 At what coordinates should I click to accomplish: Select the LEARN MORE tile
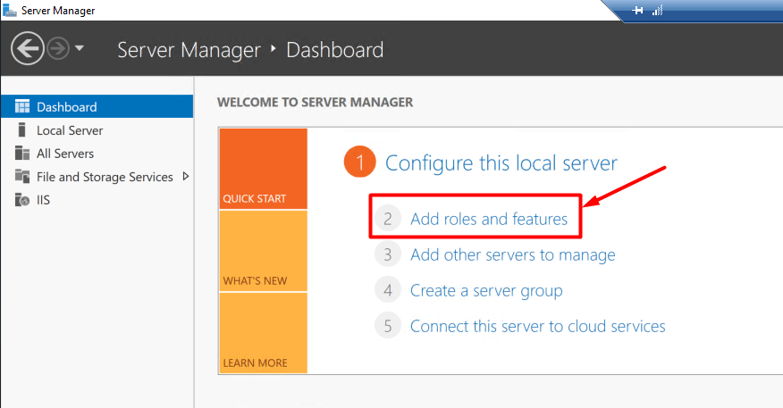click(263, 333)
